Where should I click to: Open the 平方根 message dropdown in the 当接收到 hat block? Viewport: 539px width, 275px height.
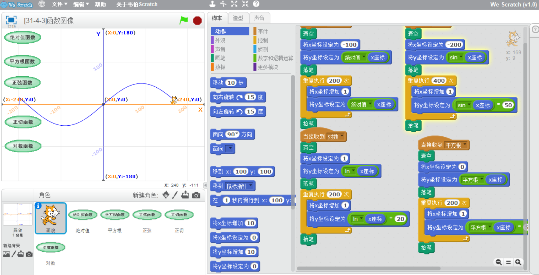coord(465,145)
